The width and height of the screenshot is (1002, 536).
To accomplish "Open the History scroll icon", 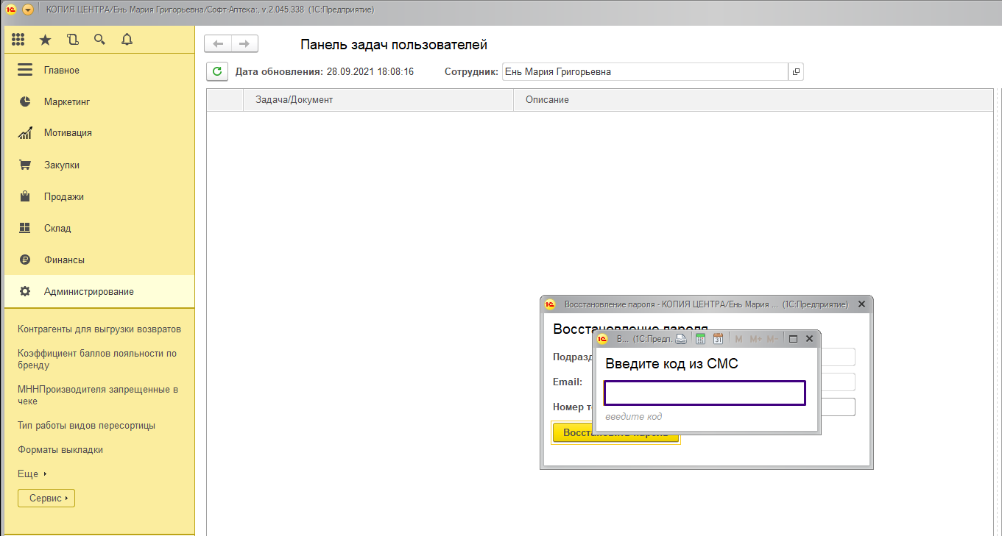I will (x=72, y=40).
